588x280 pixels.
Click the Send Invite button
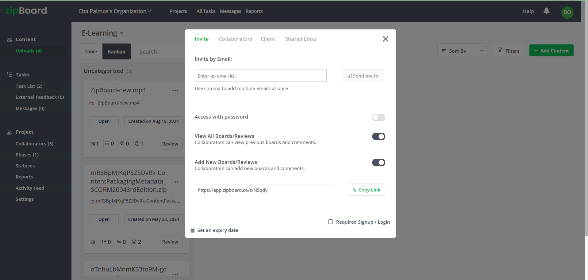pyautogui.click(x=363, y=76)
